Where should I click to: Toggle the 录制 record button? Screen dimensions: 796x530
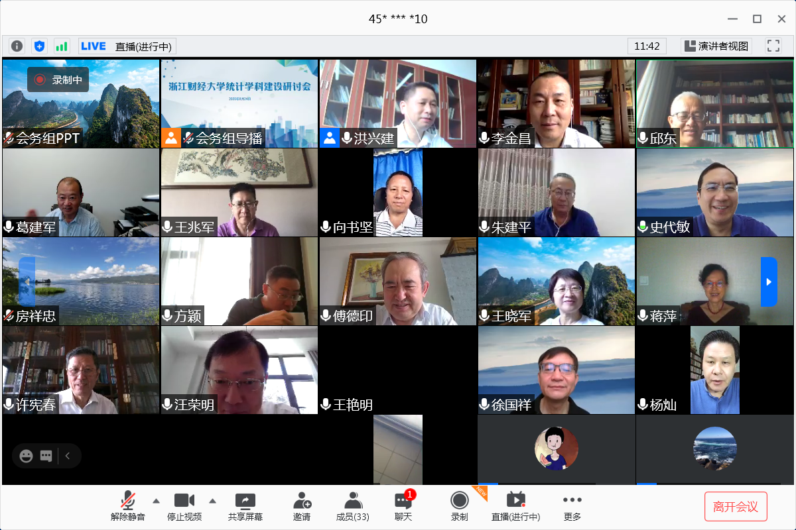[x=459, y=506]
